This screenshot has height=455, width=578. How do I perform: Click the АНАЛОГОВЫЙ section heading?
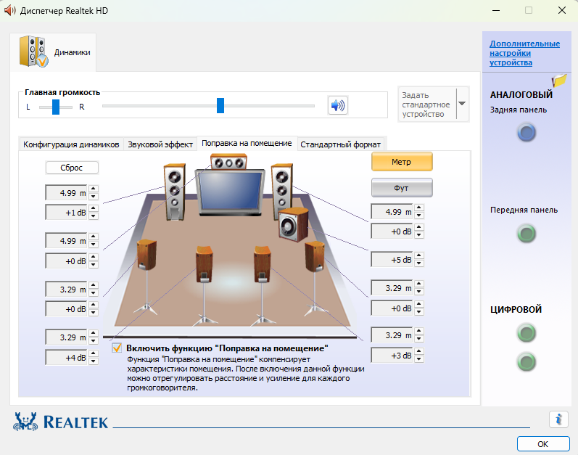click(x=521, y=95)
